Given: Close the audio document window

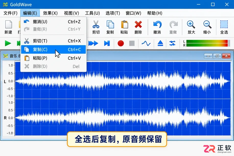Looking at the screenshot, I should click(226, 56).
